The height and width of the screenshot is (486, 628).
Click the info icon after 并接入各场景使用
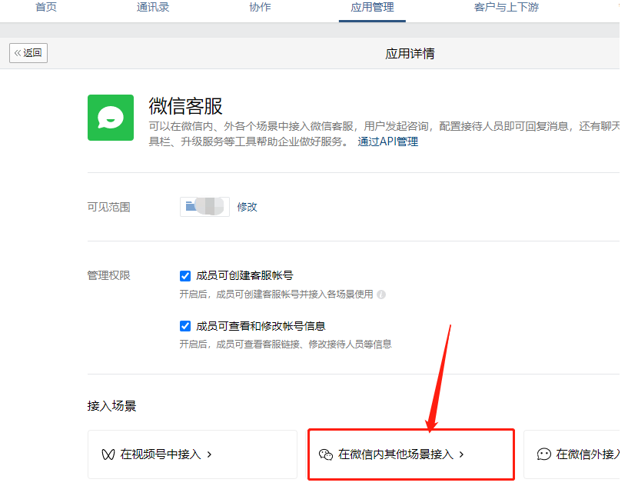[x=381, y=295]
